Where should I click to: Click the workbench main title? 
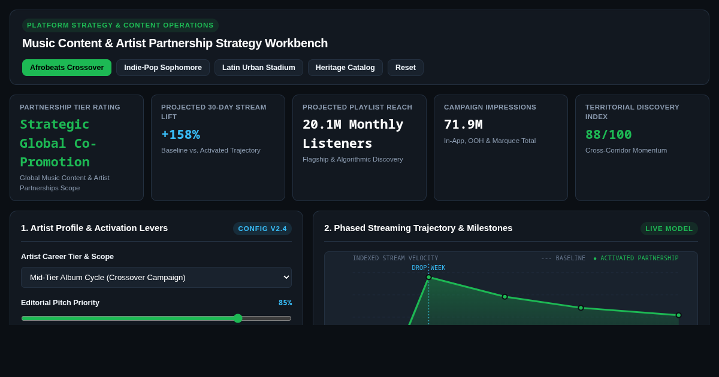tap(175, 43)
